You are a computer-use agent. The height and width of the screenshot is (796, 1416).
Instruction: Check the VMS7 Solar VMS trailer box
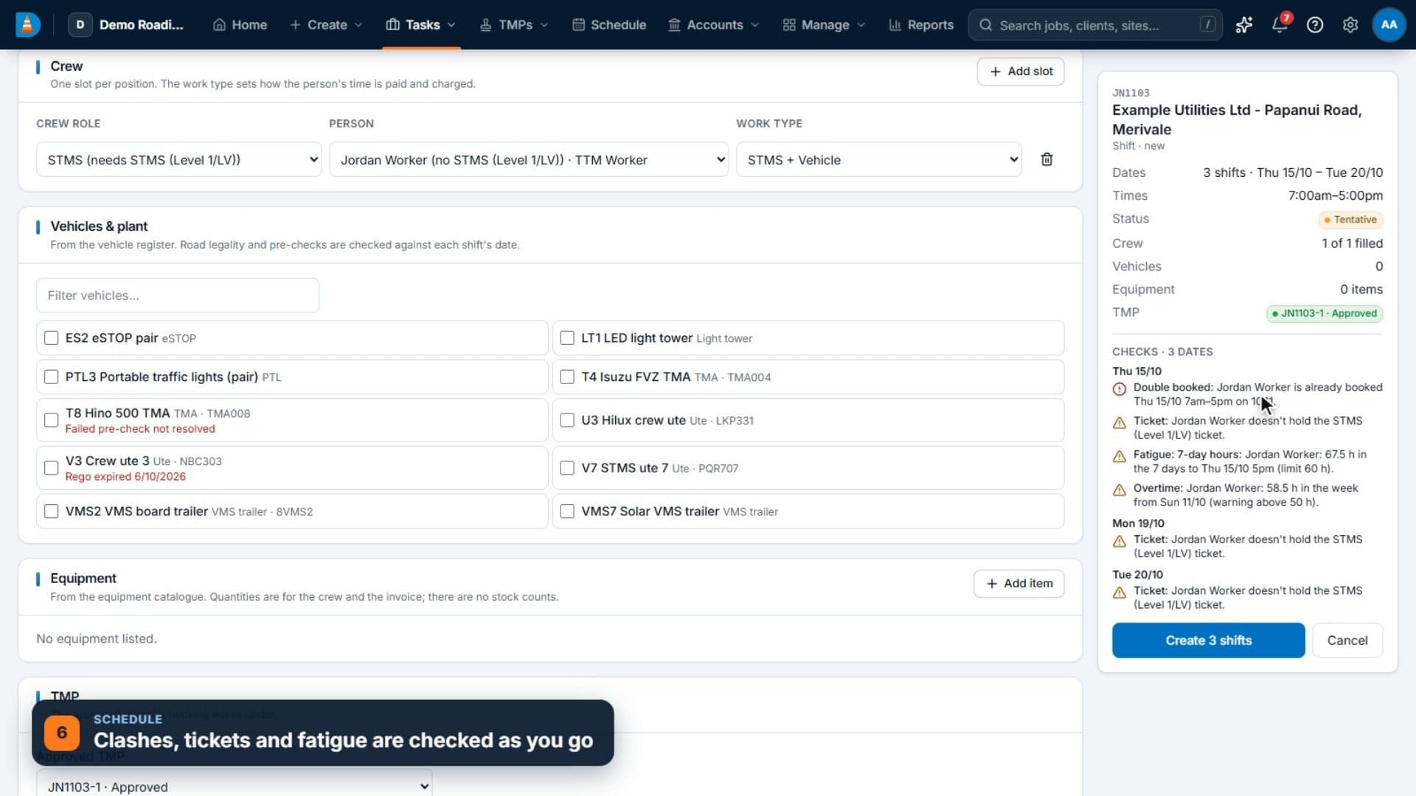[567, 511]
